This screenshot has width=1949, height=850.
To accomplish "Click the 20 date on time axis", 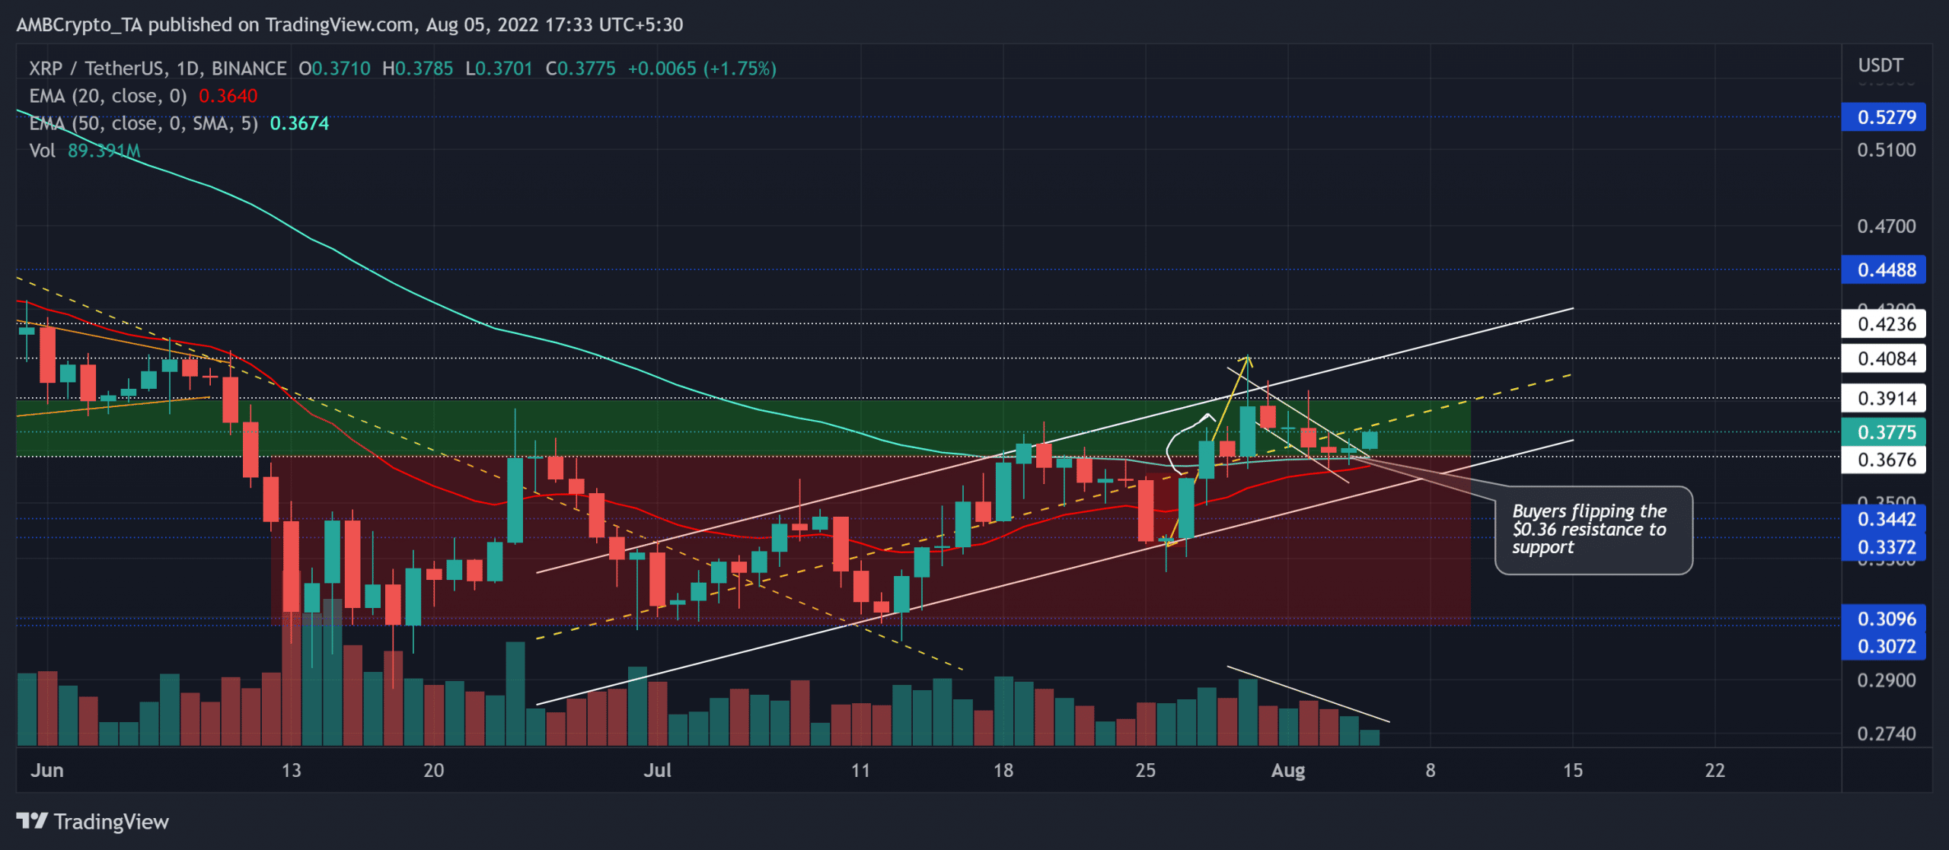I will pos(433,770).
